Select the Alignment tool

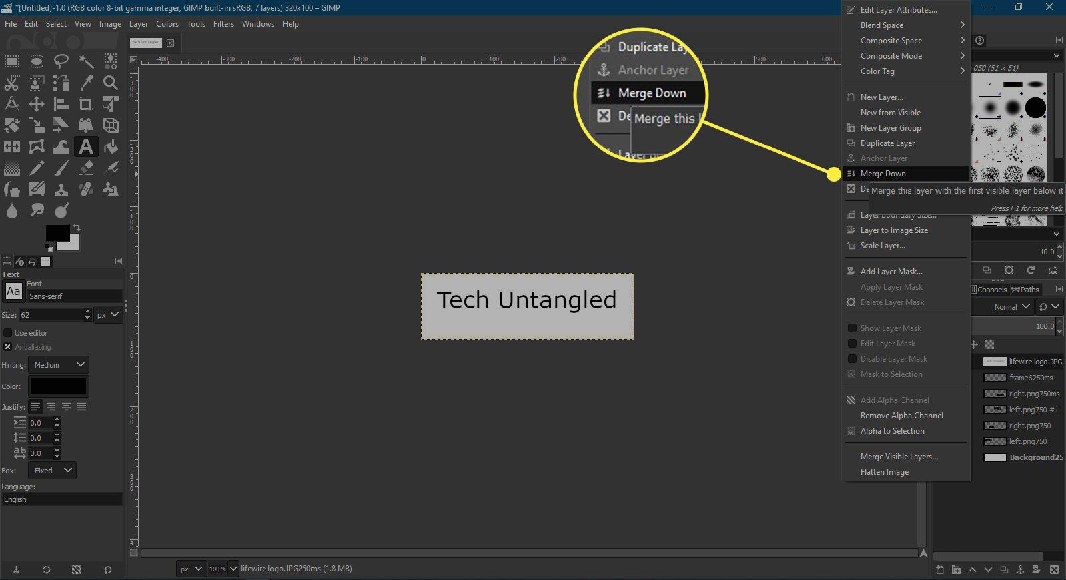tap(61, 104)
